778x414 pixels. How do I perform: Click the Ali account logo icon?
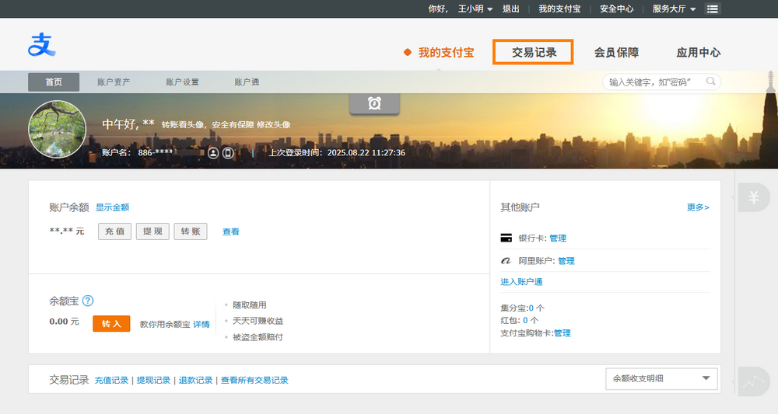(x=506, y=260)
